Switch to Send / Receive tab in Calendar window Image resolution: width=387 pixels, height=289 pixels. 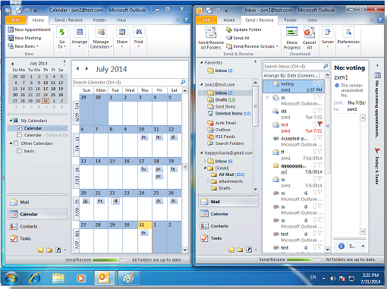(x=68, y=20)
